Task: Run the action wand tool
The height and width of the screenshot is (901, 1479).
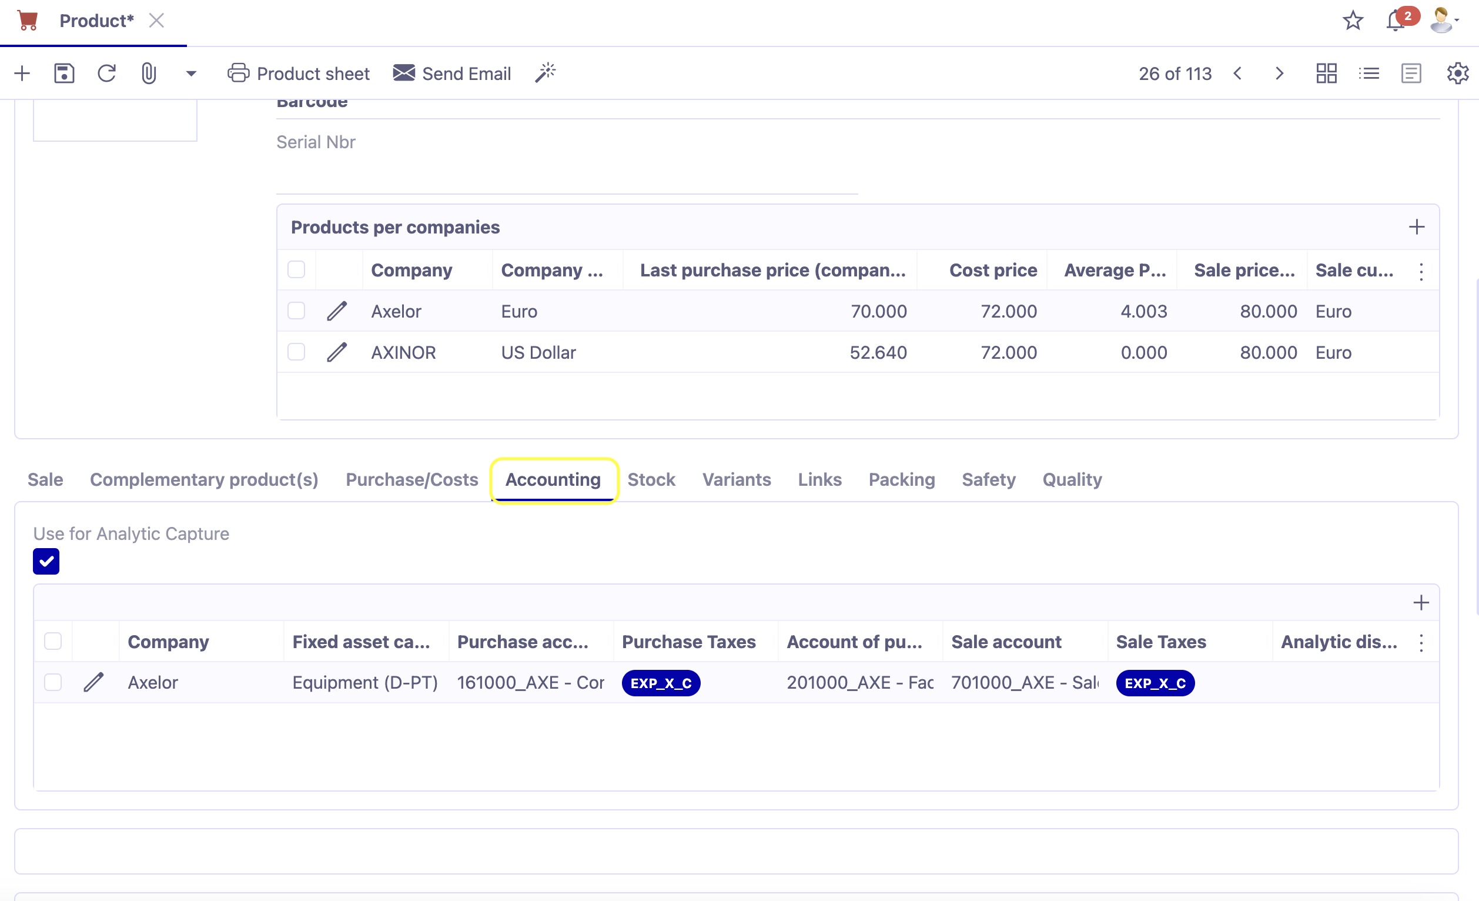Action: pos(545,72)
